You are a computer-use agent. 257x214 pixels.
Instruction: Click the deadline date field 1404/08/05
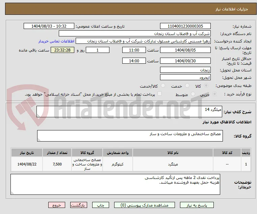coord(185,50)
